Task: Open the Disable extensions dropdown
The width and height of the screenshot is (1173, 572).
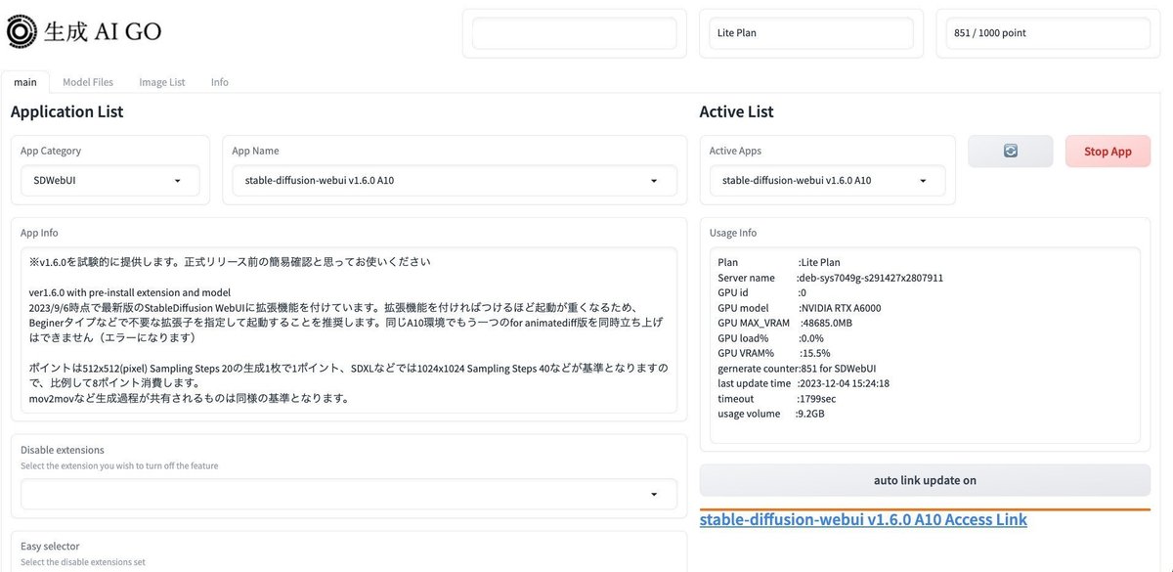Action: (x=349, y=494)
